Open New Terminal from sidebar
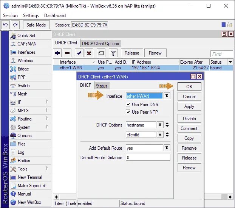The image size is (235, 208). pyautogui.click(x=30, y=177)
